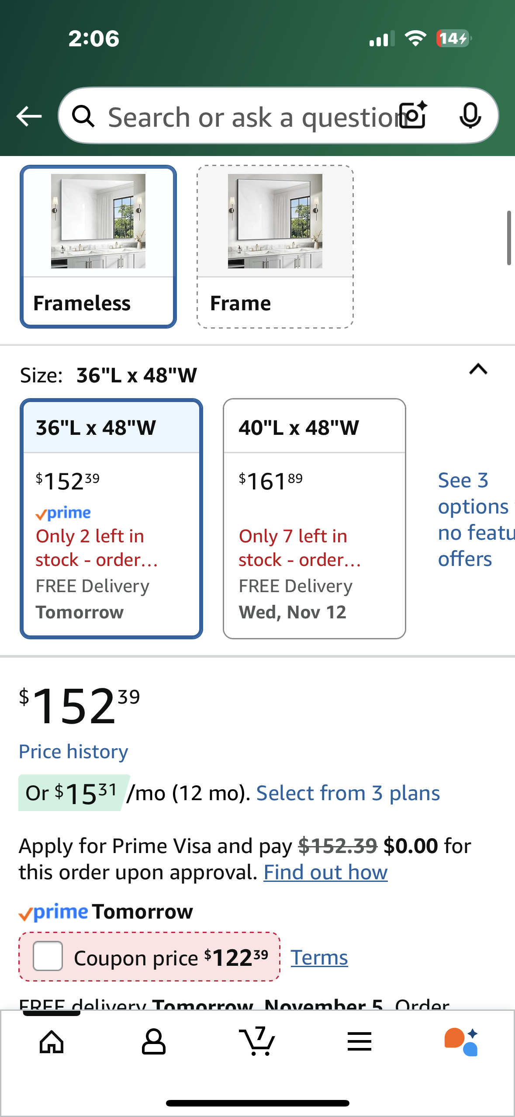The image size is (515, 1117).
Task: Open the account profile icon
Action: pos(154,1042)
